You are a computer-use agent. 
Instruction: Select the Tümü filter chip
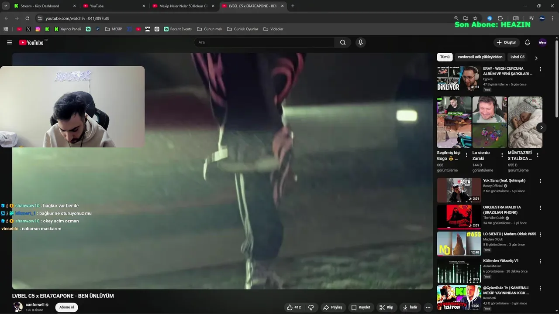tap(445, 57)
